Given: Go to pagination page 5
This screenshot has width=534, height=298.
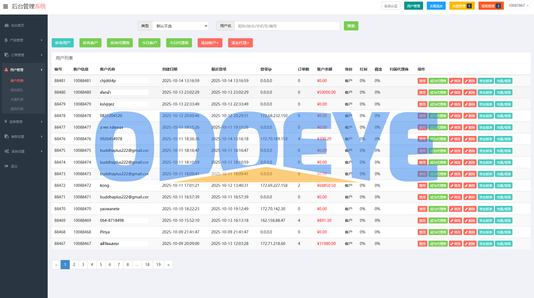Looking at the screenshot, I should pyautogui.click(x=101, y=265).
